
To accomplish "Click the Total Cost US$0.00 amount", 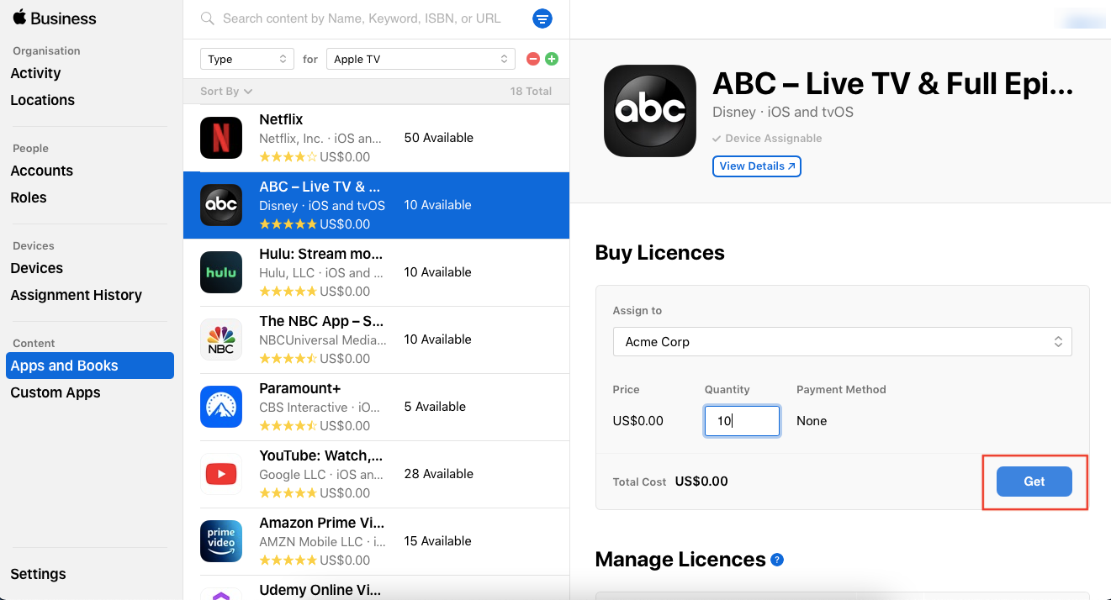I will tap(701, 482).
